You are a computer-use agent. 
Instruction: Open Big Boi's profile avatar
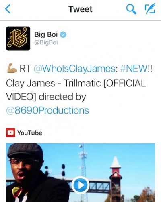click(x=18, y=38)
